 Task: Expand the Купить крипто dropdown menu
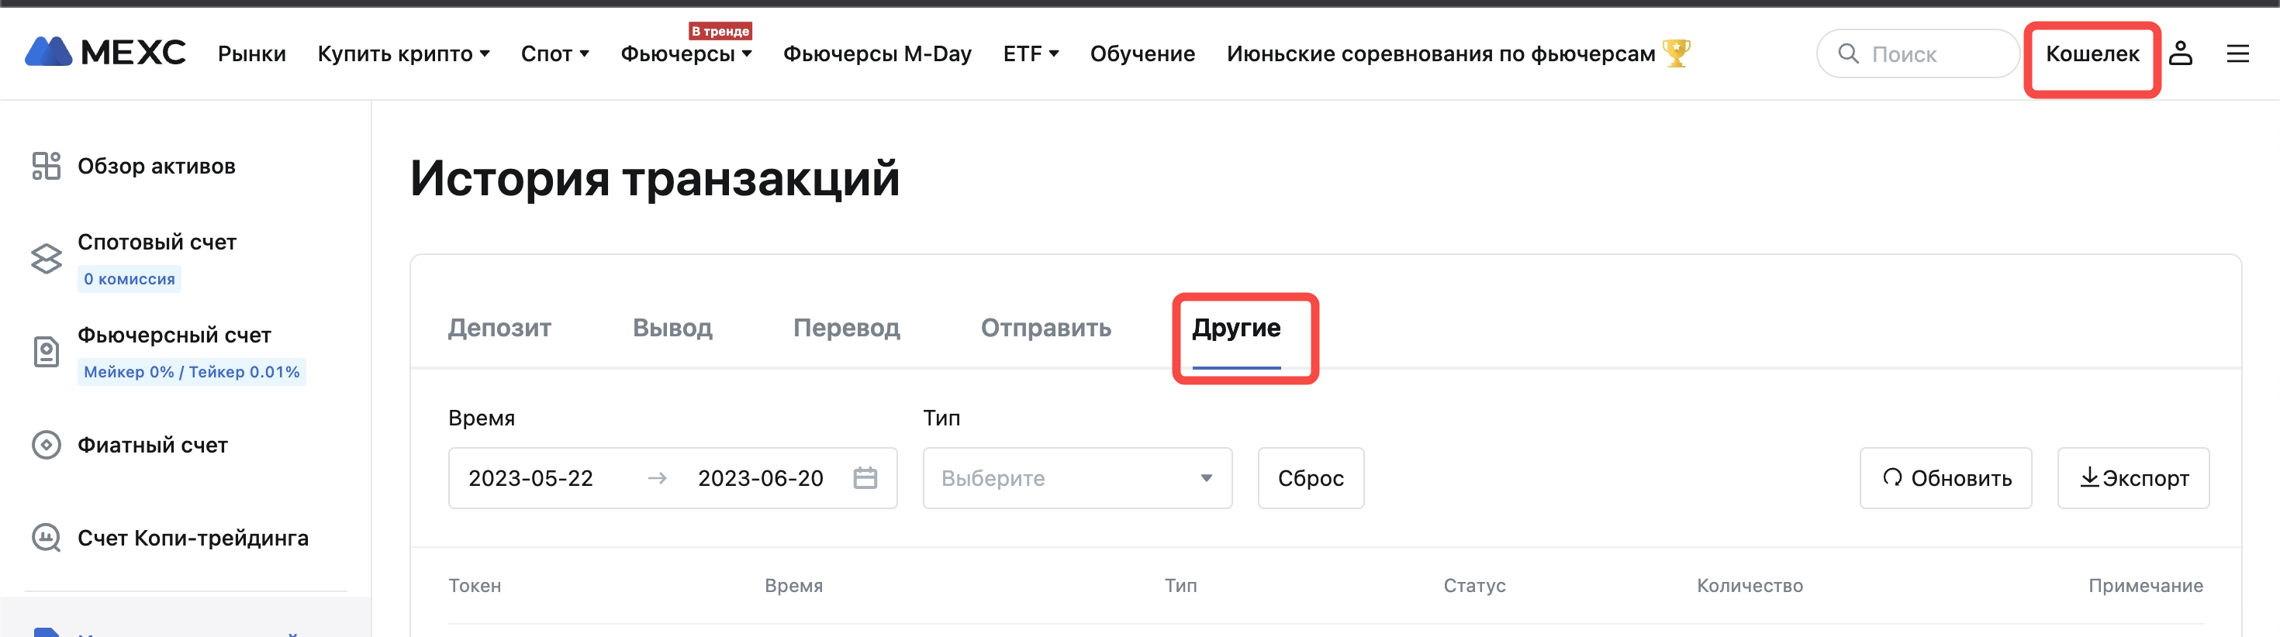[403, 54]
